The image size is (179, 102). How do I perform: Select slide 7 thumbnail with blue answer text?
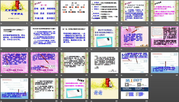tap(14, 37)
